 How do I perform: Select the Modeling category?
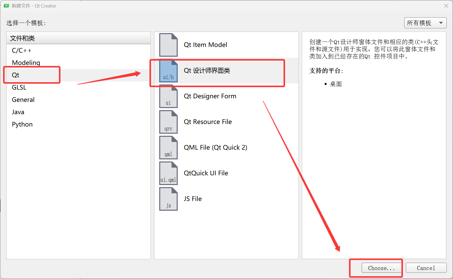point(78,63)
